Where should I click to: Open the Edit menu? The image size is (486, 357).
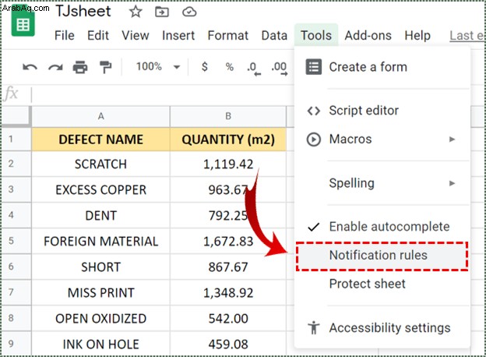(98, 35)
